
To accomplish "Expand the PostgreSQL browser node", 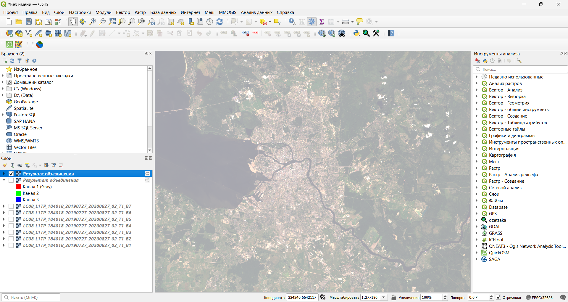I will coord(3,115).
